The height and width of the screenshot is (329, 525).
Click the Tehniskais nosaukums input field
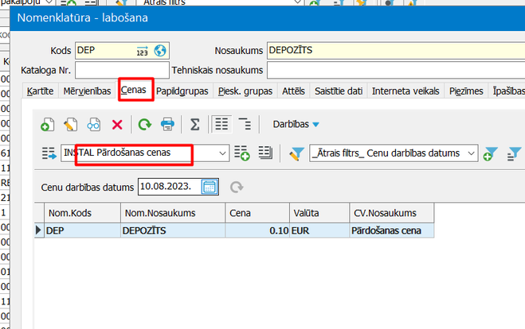pos(396,70)
